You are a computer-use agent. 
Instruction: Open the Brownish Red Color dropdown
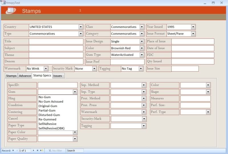(x=142, y=48)
